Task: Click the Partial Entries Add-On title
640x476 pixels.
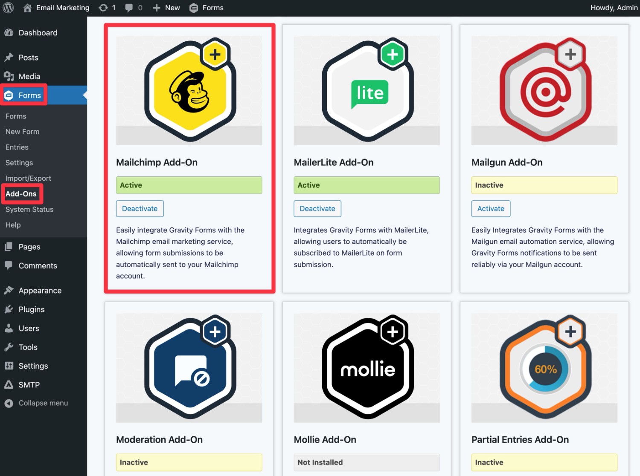Action: coord(520,440)
